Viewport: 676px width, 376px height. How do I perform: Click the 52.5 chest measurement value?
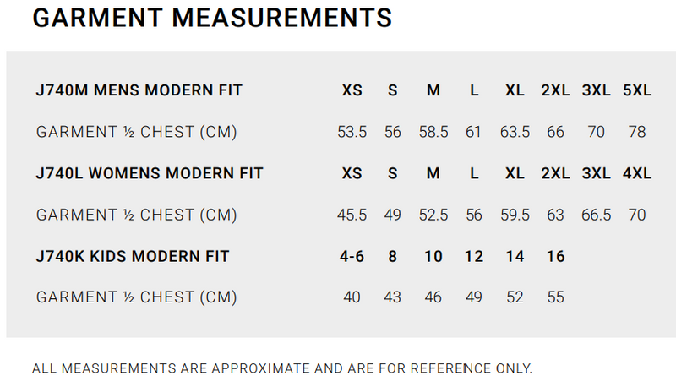click(x=433, y=215)
